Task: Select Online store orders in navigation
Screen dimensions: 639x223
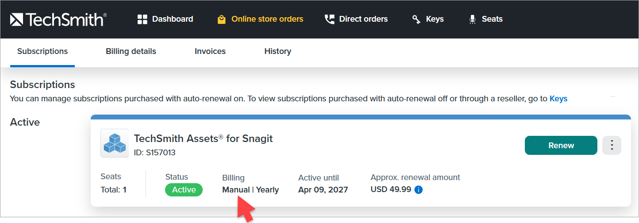Action: point(267,19)
